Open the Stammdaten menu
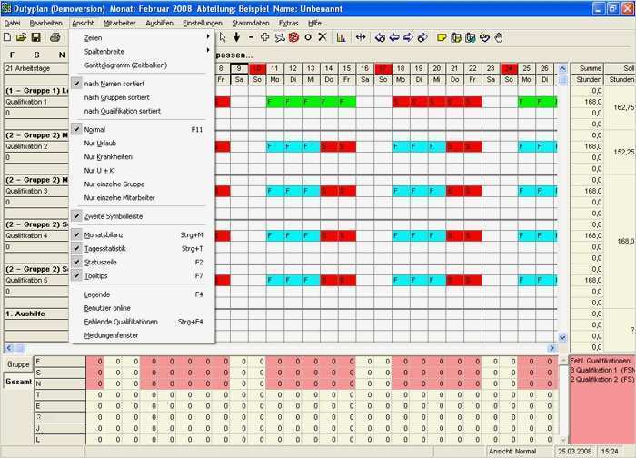The width and height of the screenshot is (636, 458). click(251, 23)
